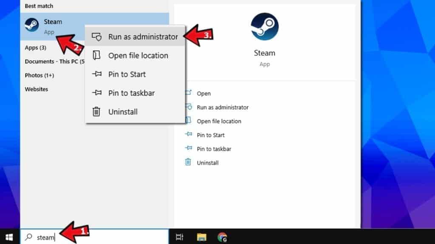
Task: Open Task View from the taskbar
Action: click(180, 237)
